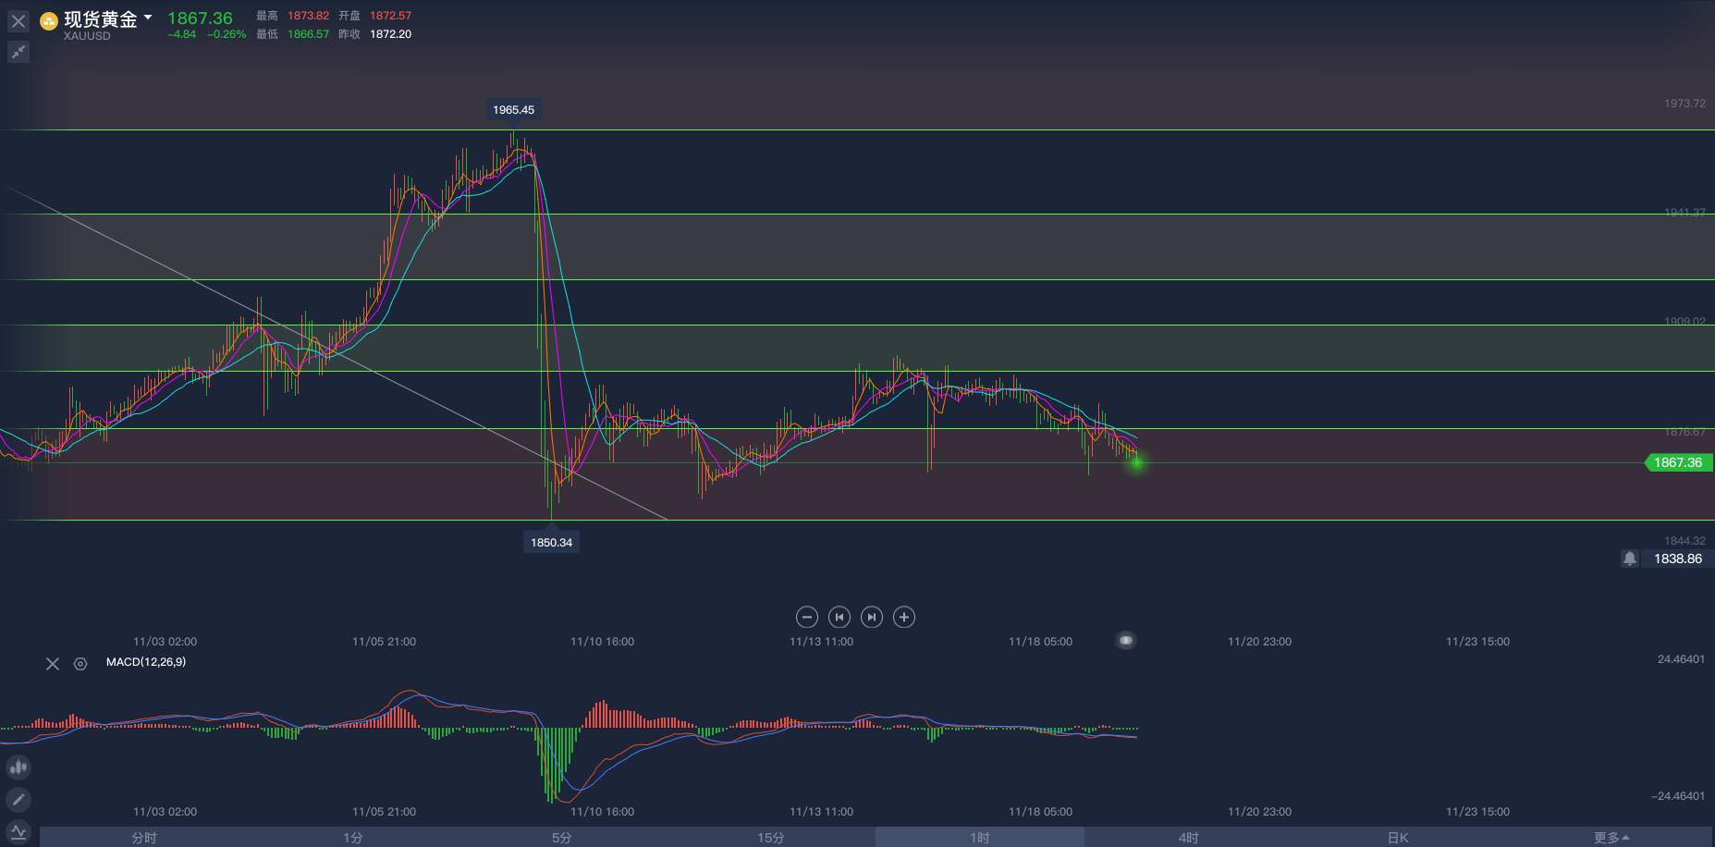This screenshot has width=1715, height=847.
Task: Click the blinking green last-price dot
Action: click(x=1137, y=462)
